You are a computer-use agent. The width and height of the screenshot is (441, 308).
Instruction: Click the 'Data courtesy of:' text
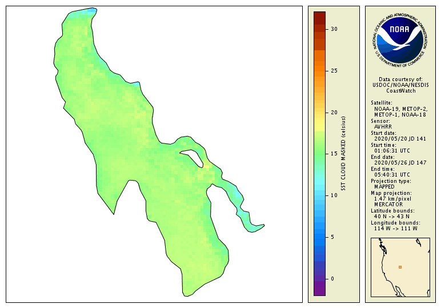[x=400, y=79]
